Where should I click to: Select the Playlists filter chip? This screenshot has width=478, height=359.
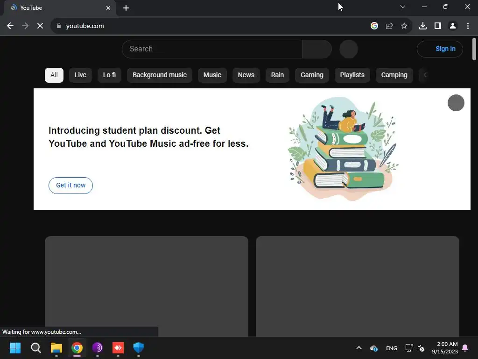352,75
